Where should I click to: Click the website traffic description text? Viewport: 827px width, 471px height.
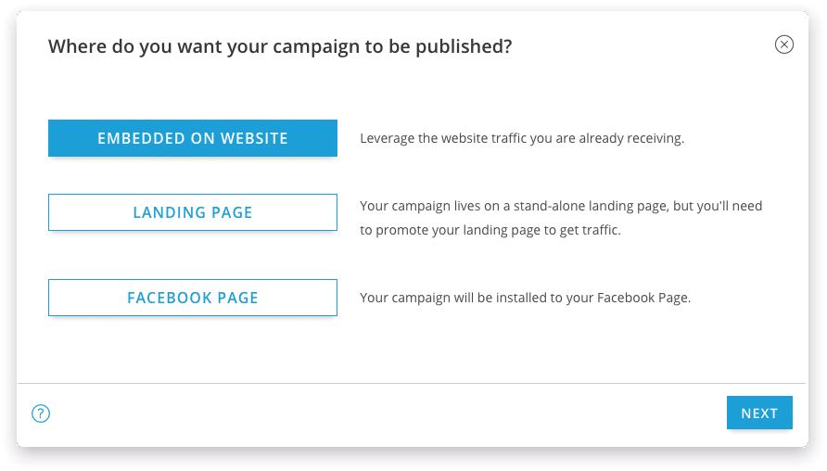coord(522,139)
